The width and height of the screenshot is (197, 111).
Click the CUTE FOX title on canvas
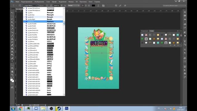tap(99, 43)
